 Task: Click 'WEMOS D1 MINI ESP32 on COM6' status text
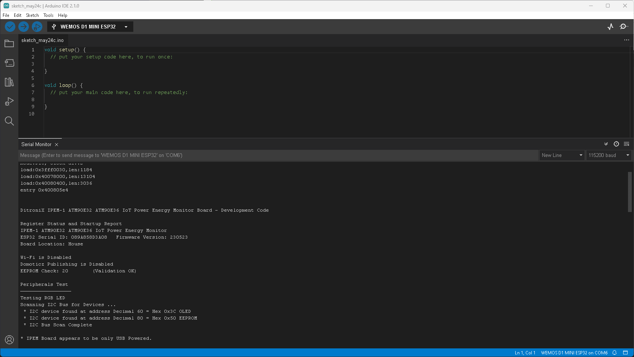(x=574, y=353)
